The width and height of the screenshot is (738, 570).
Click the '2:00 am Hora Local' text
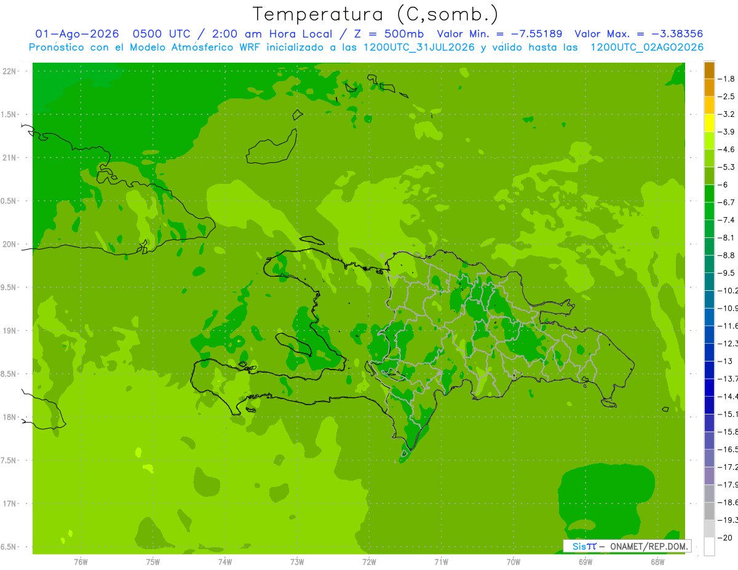tap(271, 34)
